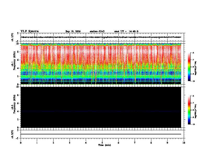Click the 2 minute tick on time axis
Screen dimensions: 207x160
click(53, 143)
